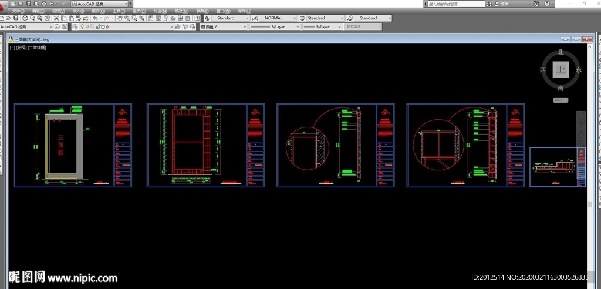Click Plot icon in standard toolbar
Image resolution: width=601 pixels, height=289 pixels.
tap(25, 18)
